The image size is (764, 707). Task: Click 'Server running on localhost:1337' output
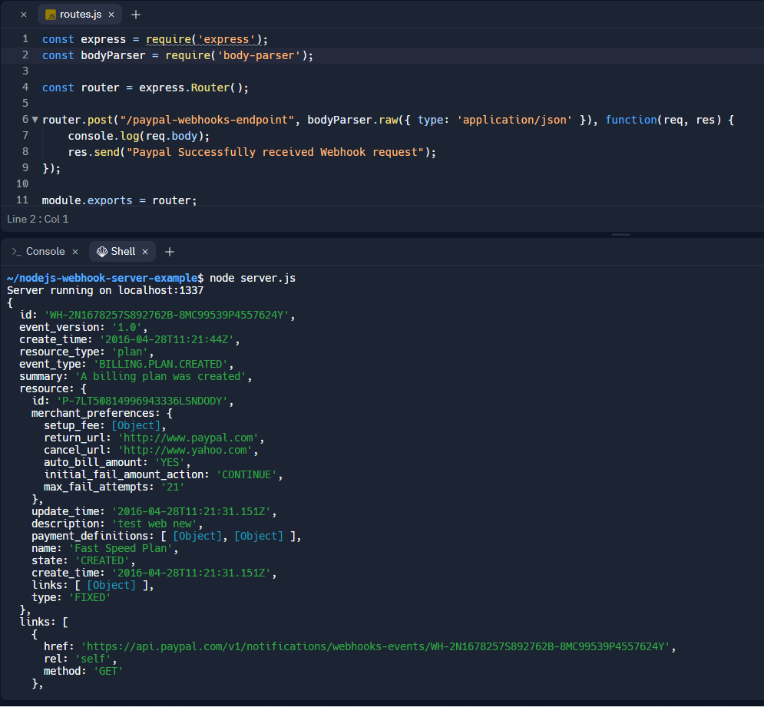105,290
